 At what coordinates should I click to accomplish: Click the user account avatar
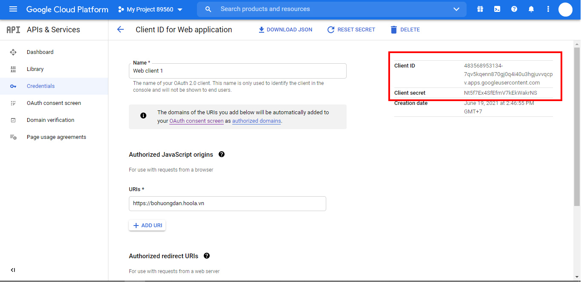click(x=565, y=9)
